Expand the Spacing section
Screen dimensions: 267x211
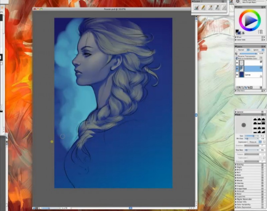[x=236, y=164]
